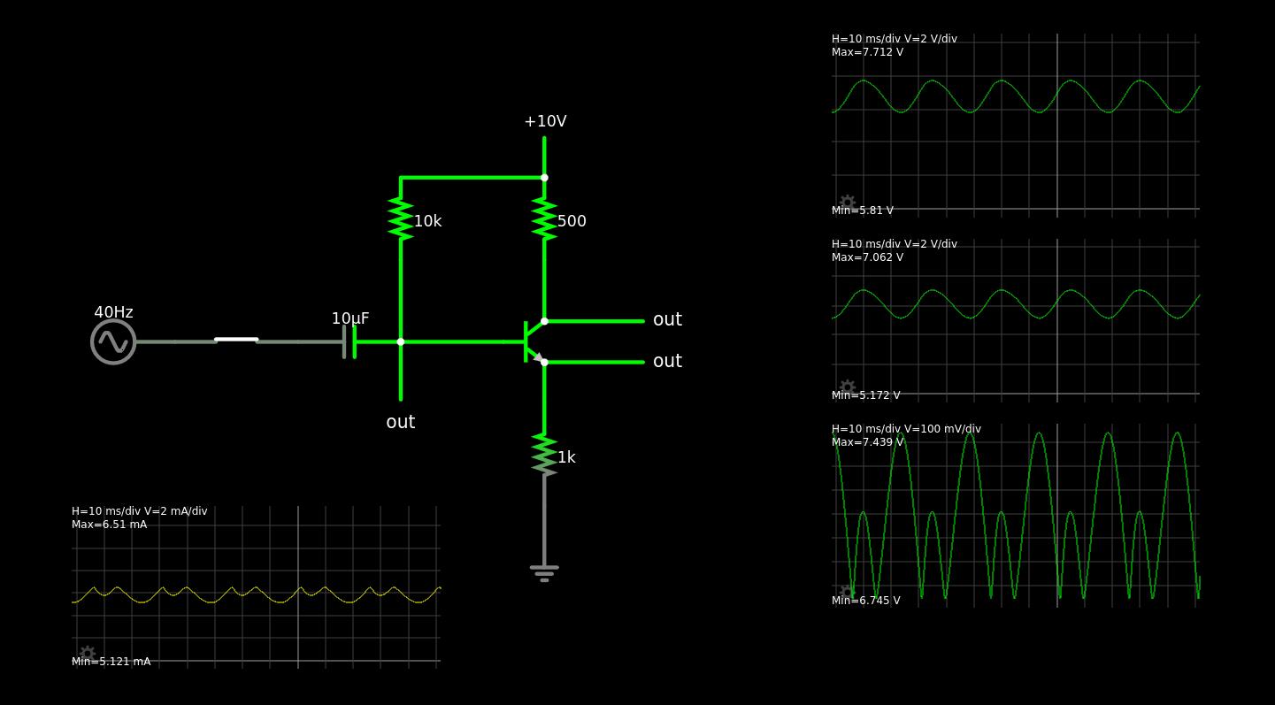Click the top scope waveform showing Max=7.712 V
Image resolution: width=1275 pixels, height=705 pixels.
pos(1016,96)
